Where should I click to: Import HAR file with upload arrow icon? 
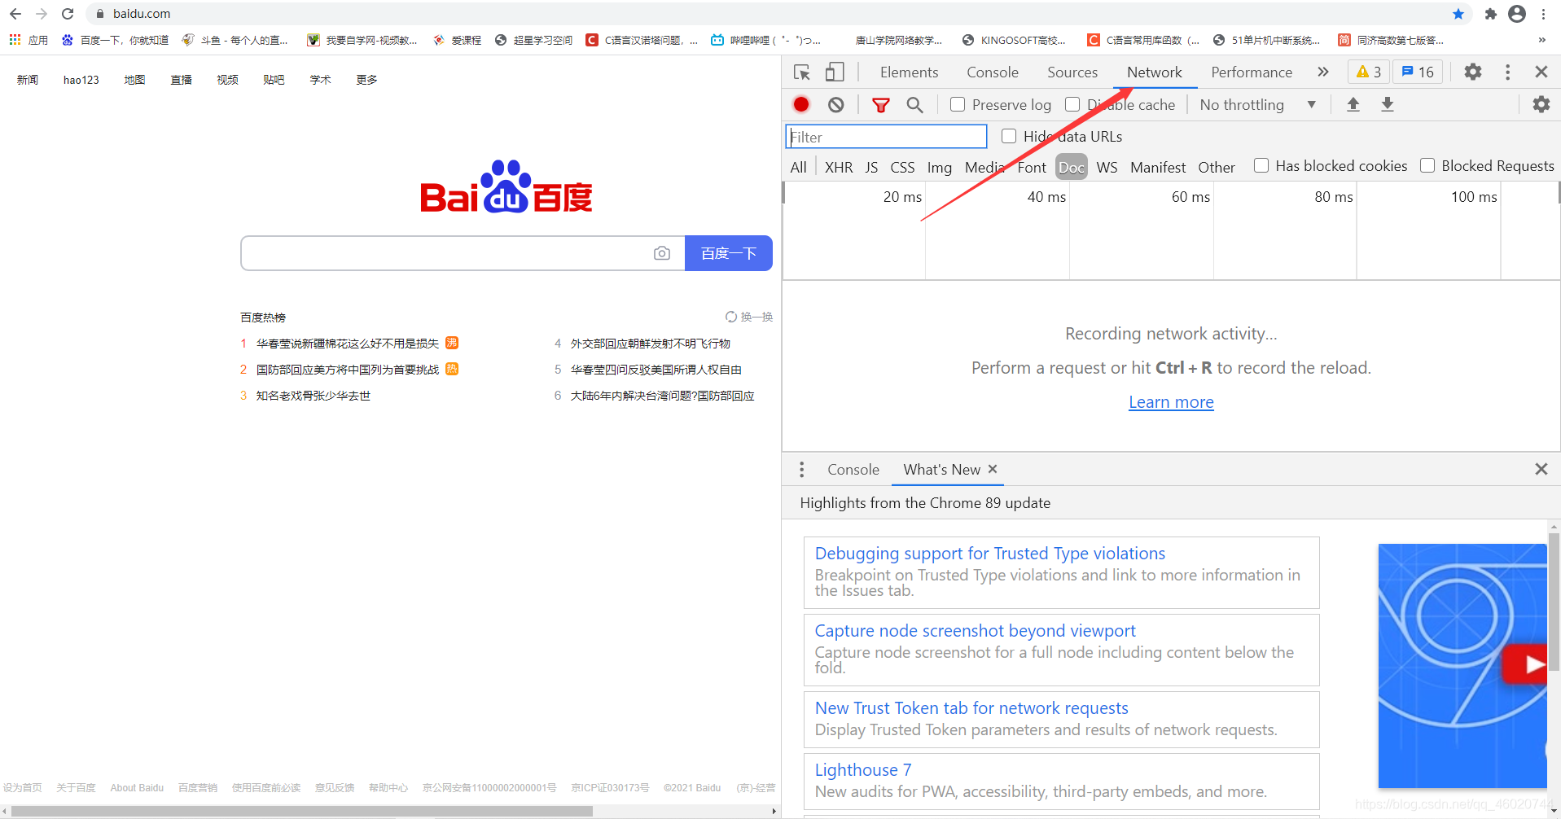tap(1353, 104)
